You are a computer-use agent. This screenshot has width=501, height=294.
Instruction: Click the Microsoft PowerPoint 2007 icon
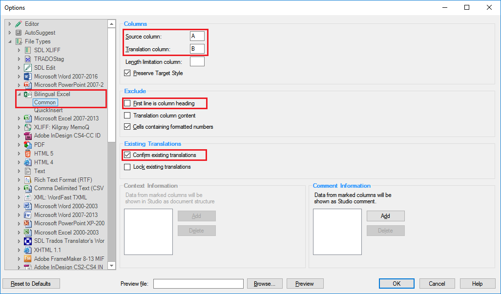coord(28,85)
